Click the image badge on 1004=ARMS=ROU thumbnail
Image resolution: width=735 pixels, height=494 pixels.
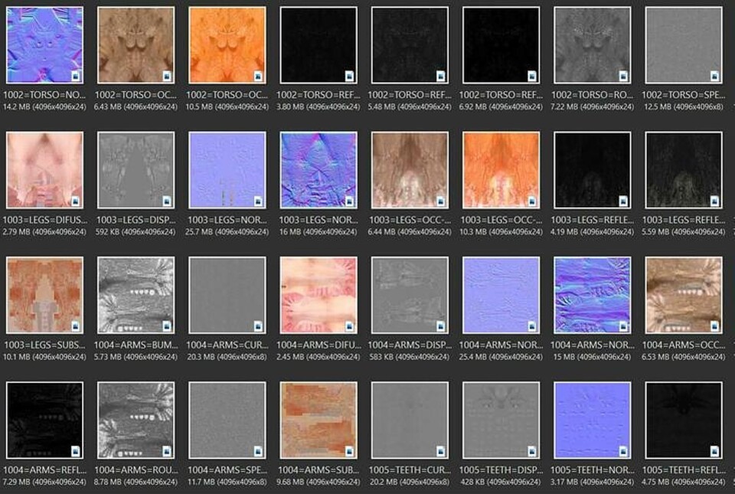point(166,452)
